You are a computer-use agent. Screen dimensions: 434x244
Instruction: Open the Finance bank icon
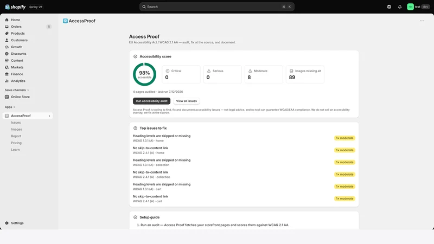click(x=7, y=74)
